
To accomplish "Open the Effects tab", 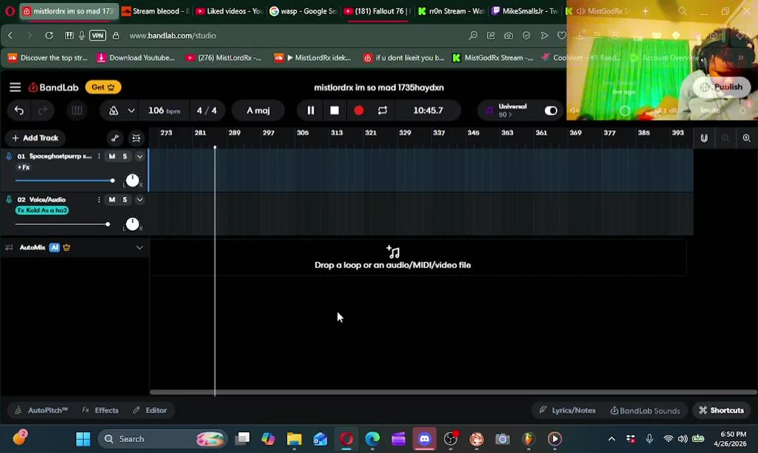I will 100,410.
